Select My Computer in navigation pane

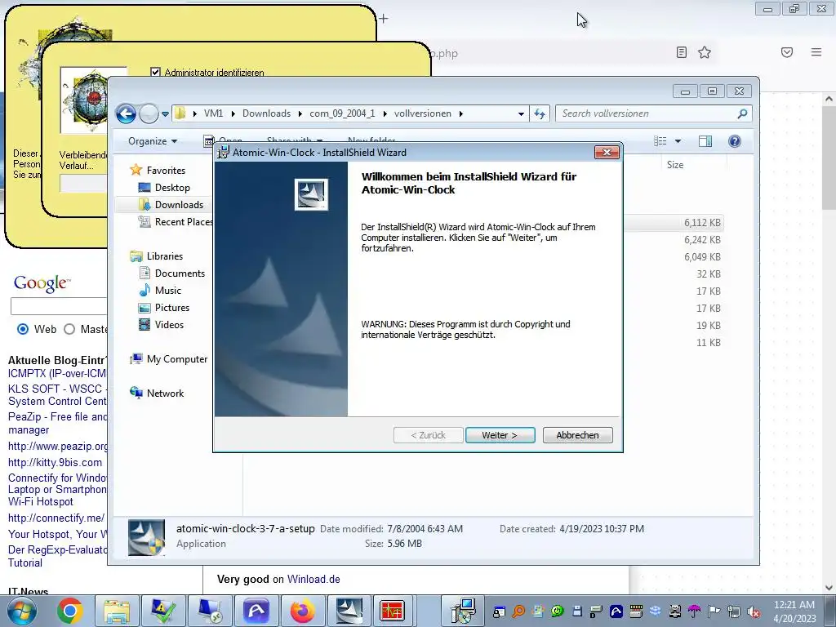click(177, 359)
